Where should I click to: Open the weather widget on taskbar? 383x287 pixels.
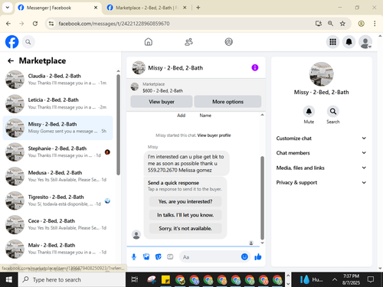311,279
